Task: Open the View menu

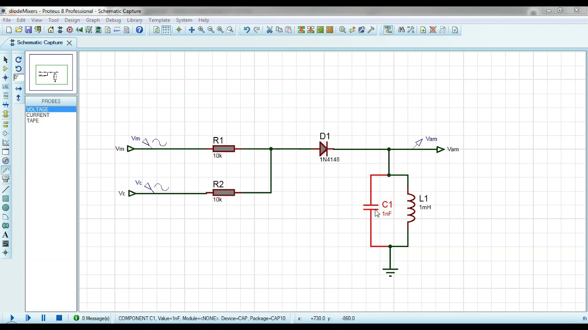Action: pyautogui.click(x=37, y=20)
